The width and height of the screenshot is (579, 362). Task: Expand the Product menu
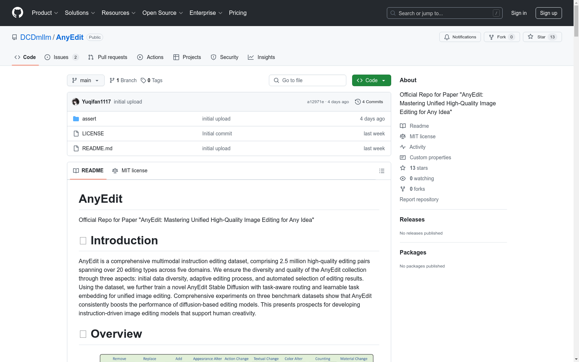pyautogui.click(x=45, y=13)
